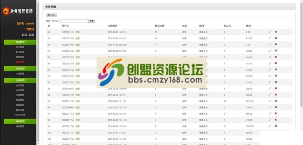303x145 pixels.
Task: Click the star logo beside 后台管理登陆
Action: pos(6,11)
